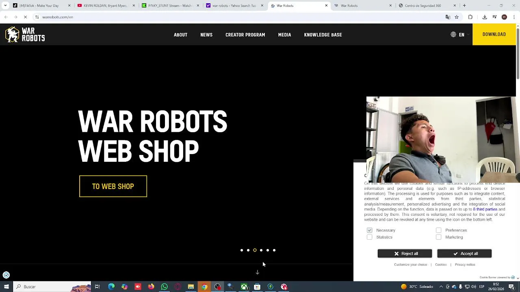Select the sixth carousel dot
Image resolution: width=520 pixels, height=292 pixels.
pyautogui.click(x=274, y=250)
